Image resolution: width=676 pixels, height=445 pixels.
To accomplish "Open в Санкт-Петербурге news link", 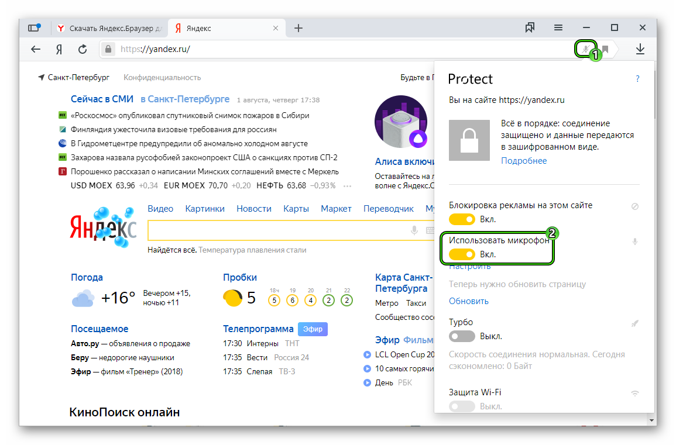I will tap(185, 99).
